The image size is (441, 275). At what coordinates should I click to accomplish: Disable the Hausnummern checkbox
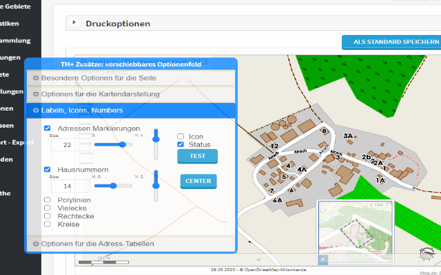tap(47, 169)
